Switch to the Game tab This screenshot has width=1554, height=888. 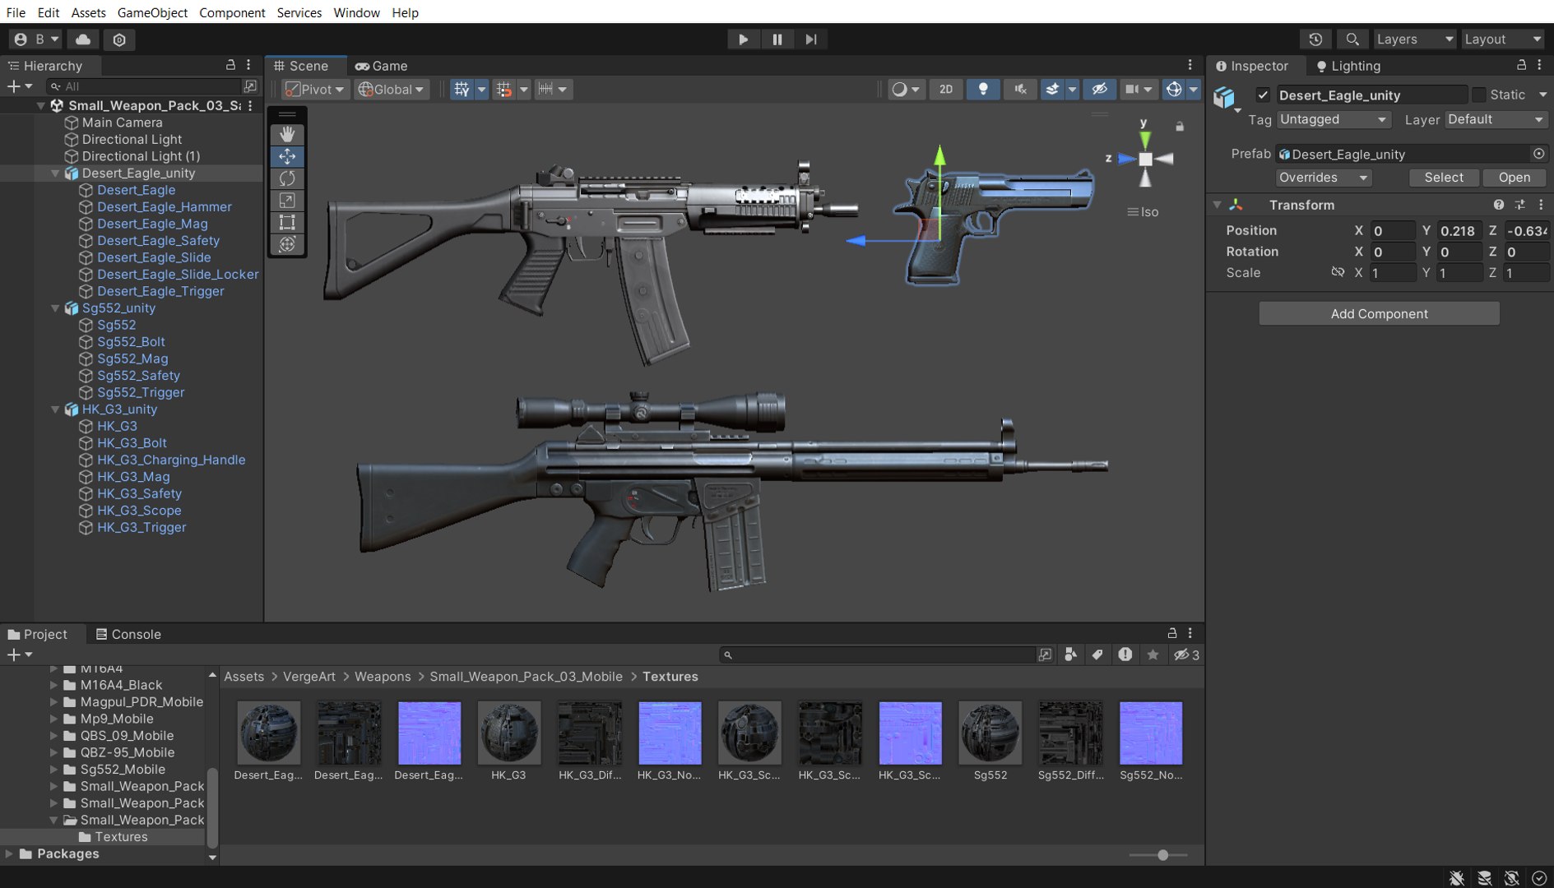pos(381,66)
